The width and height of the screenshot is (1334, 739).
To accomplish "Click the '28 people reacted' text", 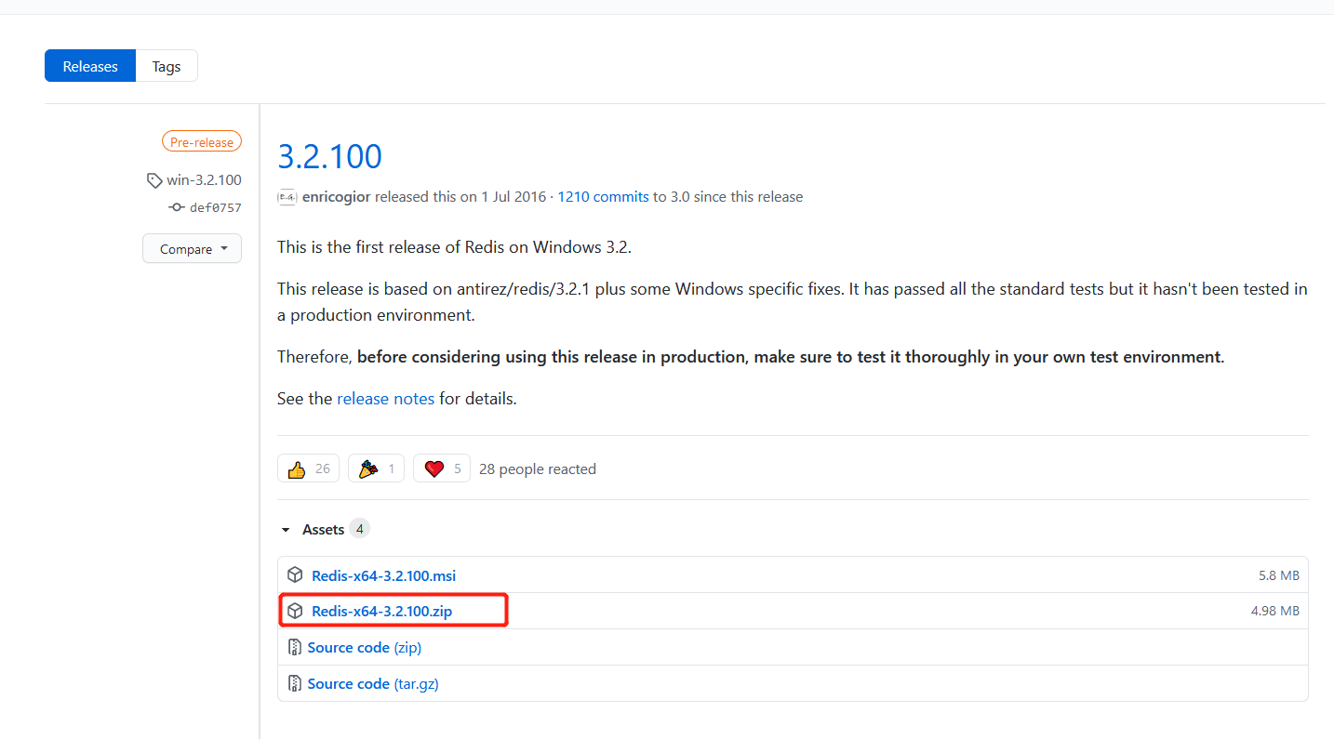I will point(538,469).
